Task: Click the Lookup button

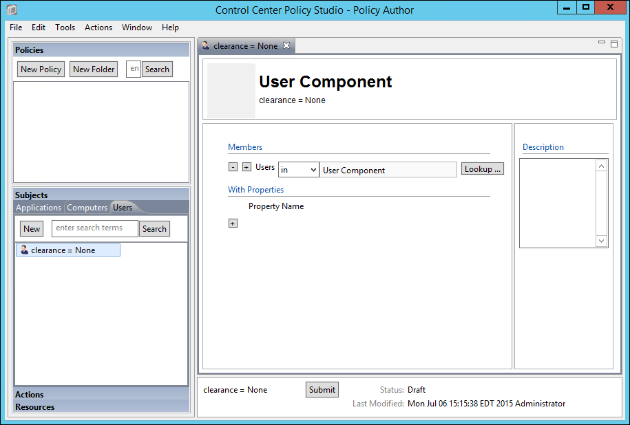Action: (x=482, y=169)
